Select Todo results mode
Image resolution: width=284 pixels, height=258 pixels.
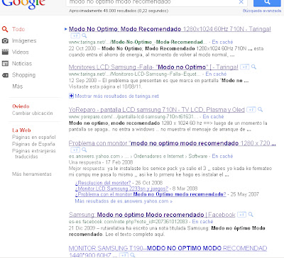tap(18, 29)
